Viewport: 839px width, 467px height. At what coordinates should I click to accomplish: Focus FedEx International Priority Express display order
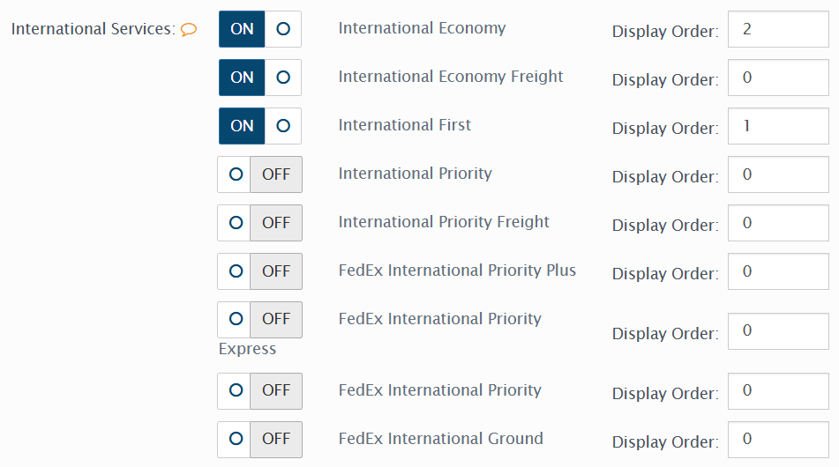click(777, 331)
